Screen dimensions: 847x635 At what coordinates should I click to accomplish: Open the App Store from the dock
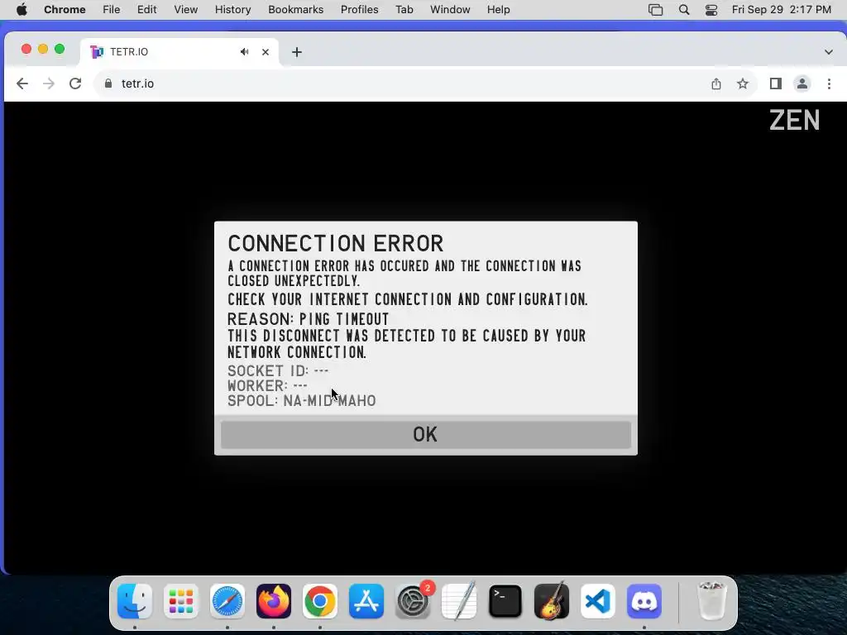pos(366,601)
